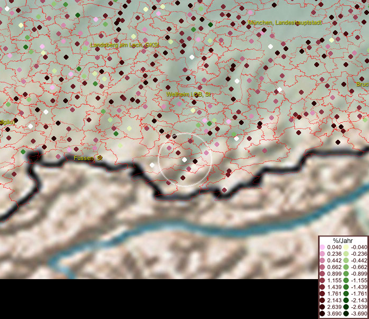Screen dimensions: 369x319
Task: Select the dark green swatch beside -2.143
Action: coord(346,300)
